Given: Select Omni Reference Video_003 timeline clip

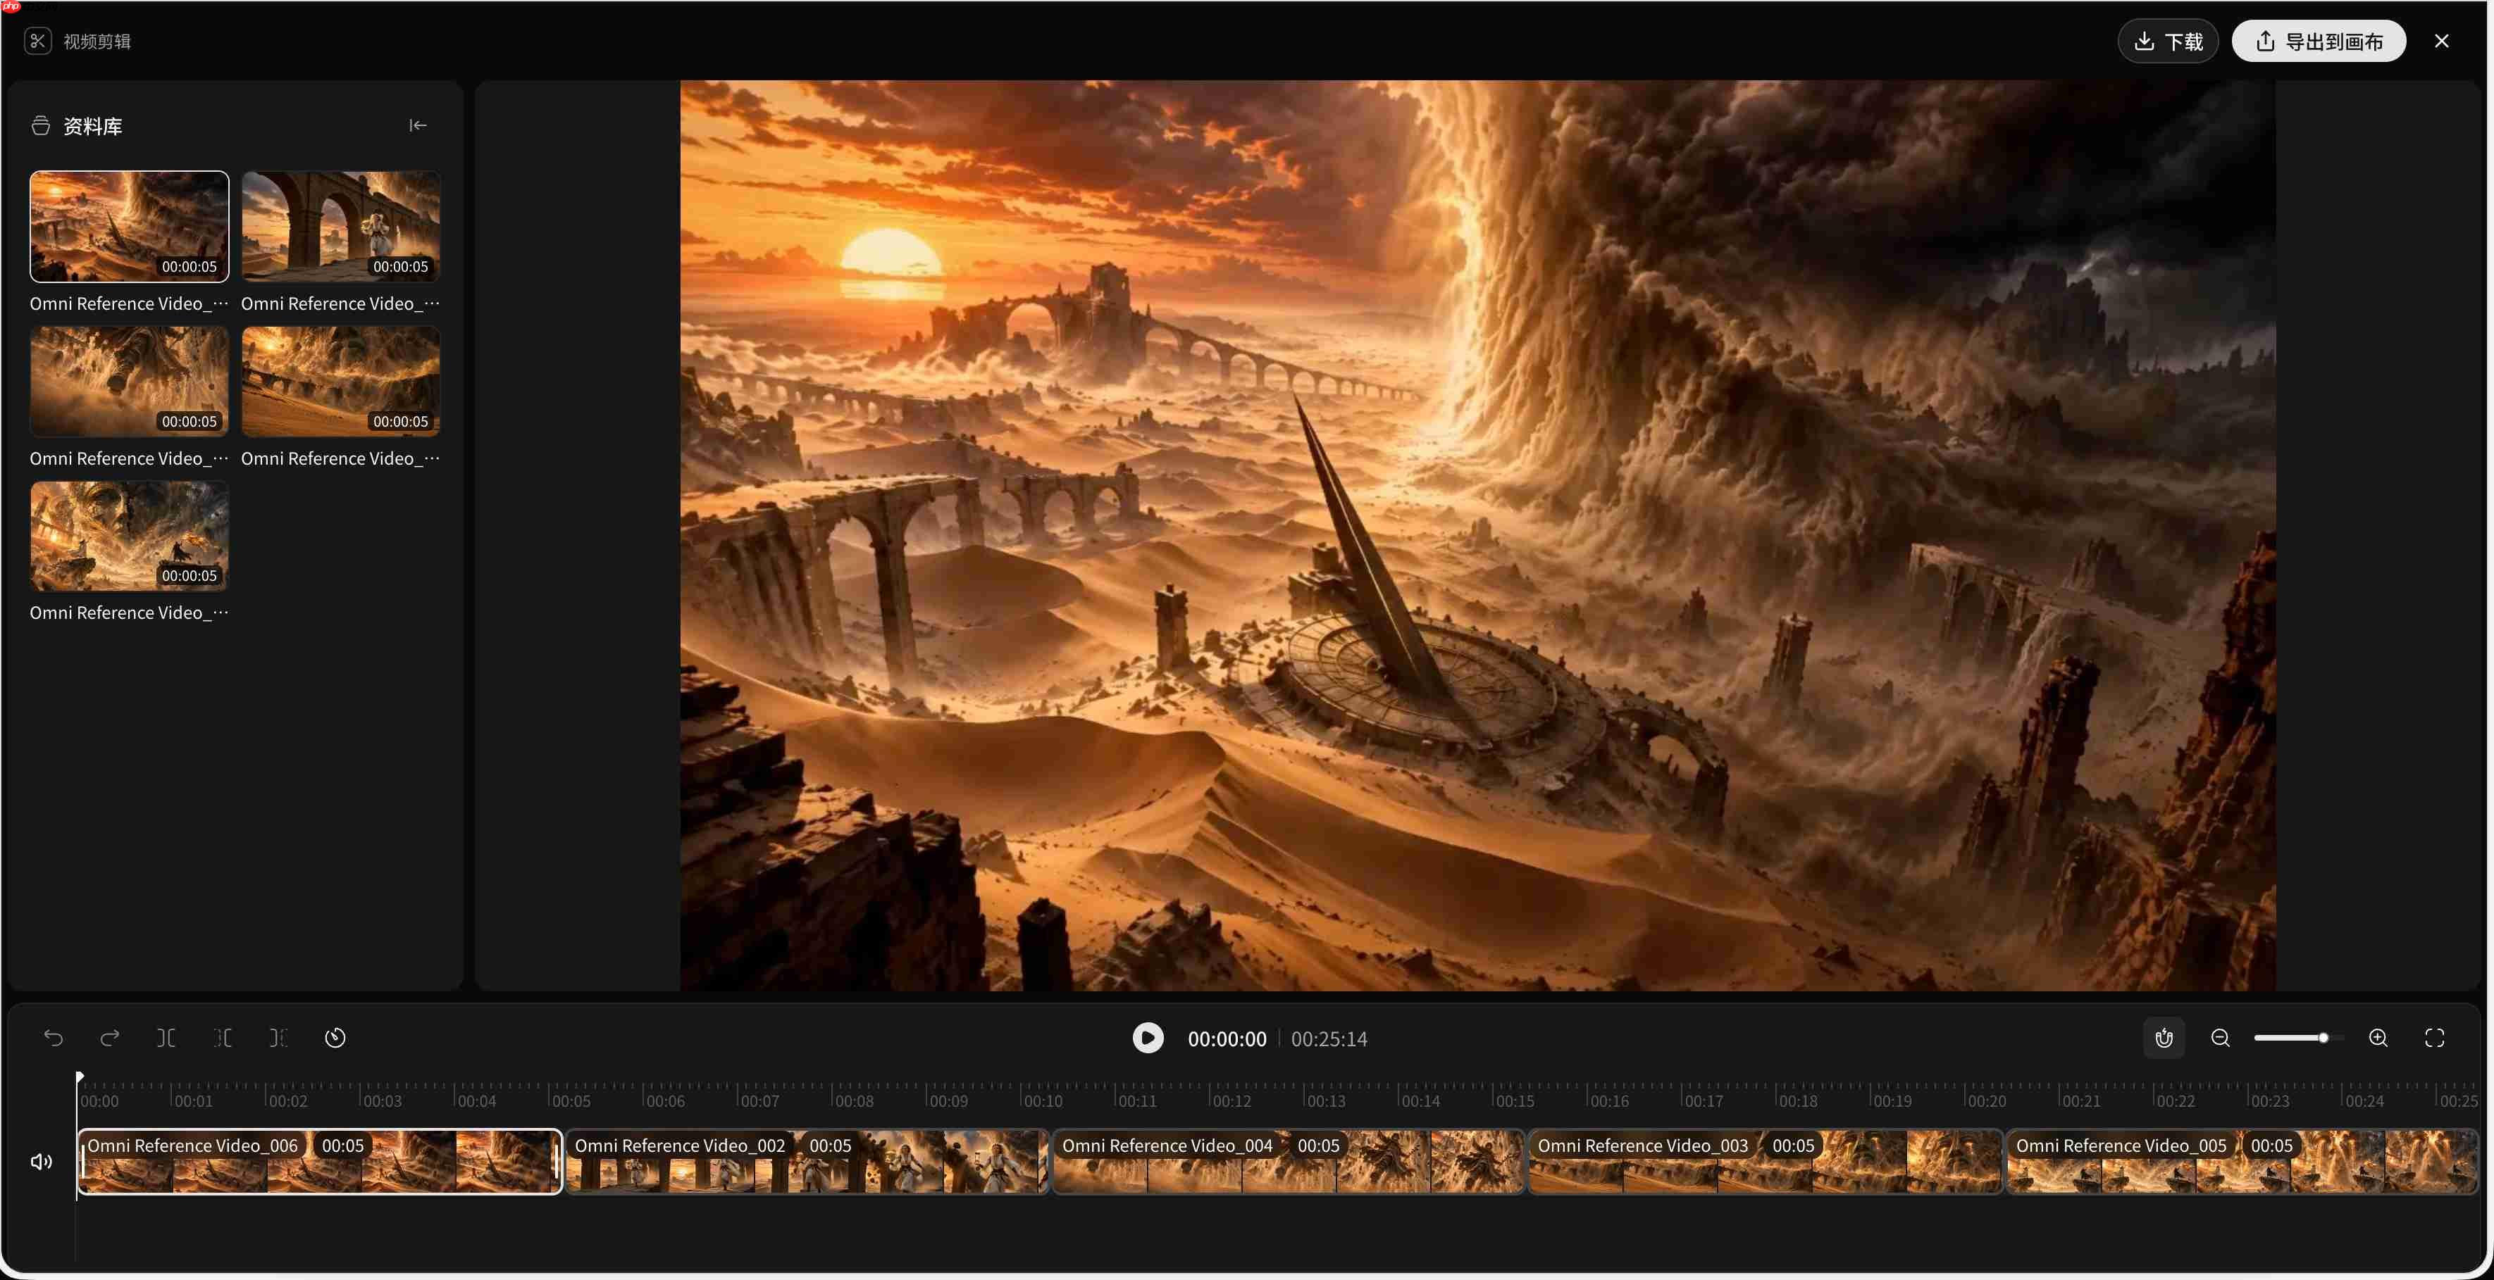Looking at the screenshot, I should pos(1766,1161).
